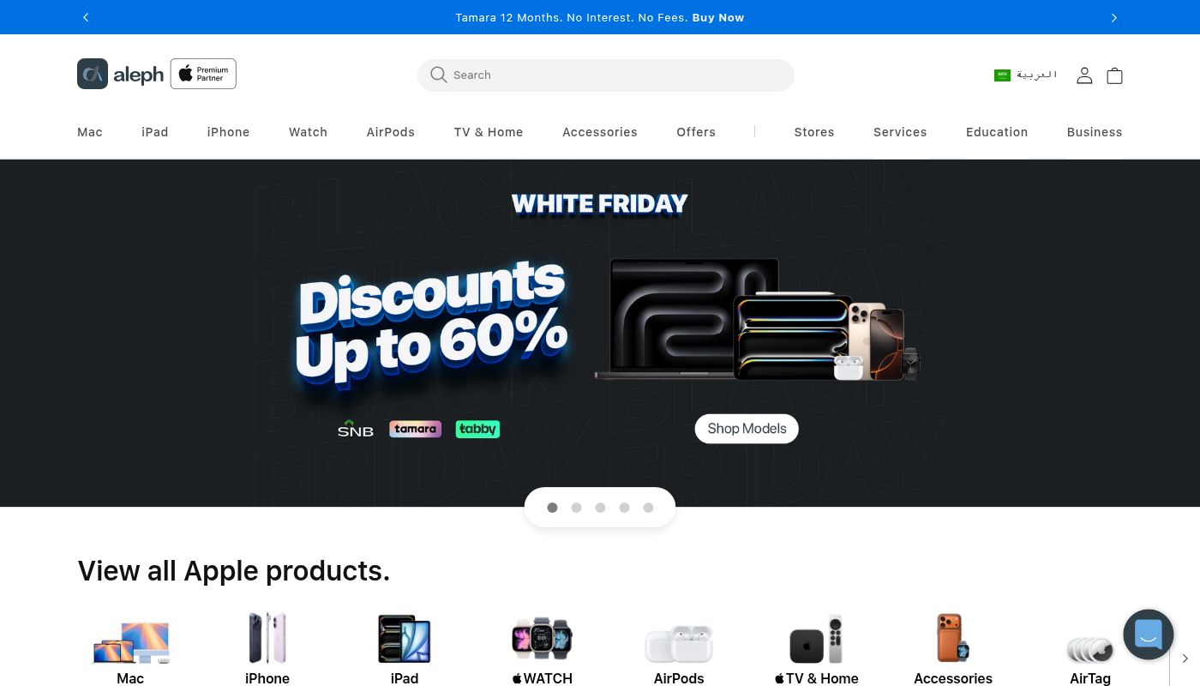Advance product categories with right arrow
This screenshot has height=686, width=1200.
pos(1185,659)
